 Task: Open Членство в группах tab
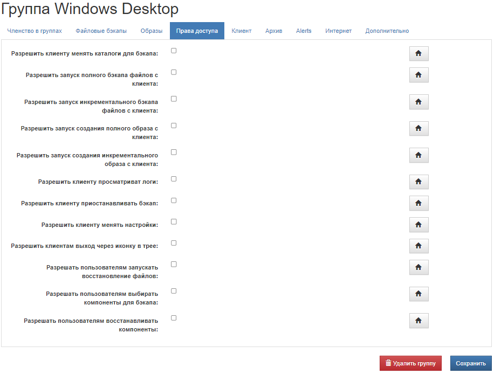tap(35, 31)
